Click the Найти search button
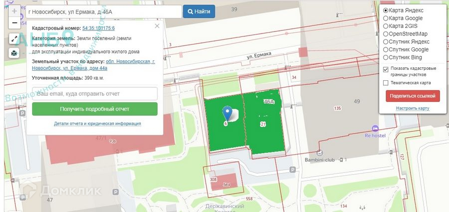The height and width of the screenshot is (212, 449). tap(199, 11)
